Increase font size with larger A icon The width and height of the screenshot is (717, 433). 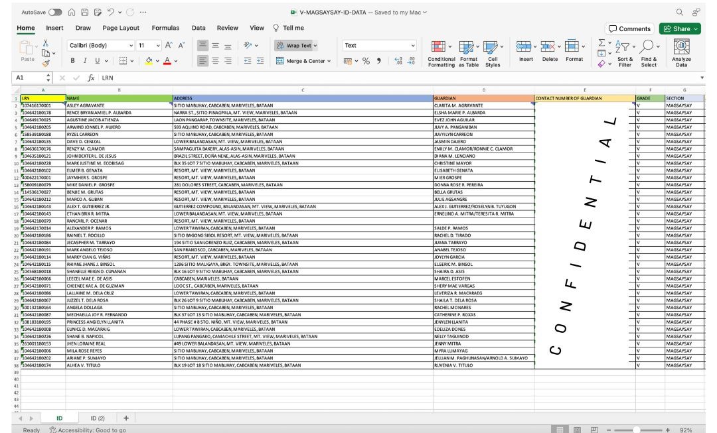(x=169, y=45)
